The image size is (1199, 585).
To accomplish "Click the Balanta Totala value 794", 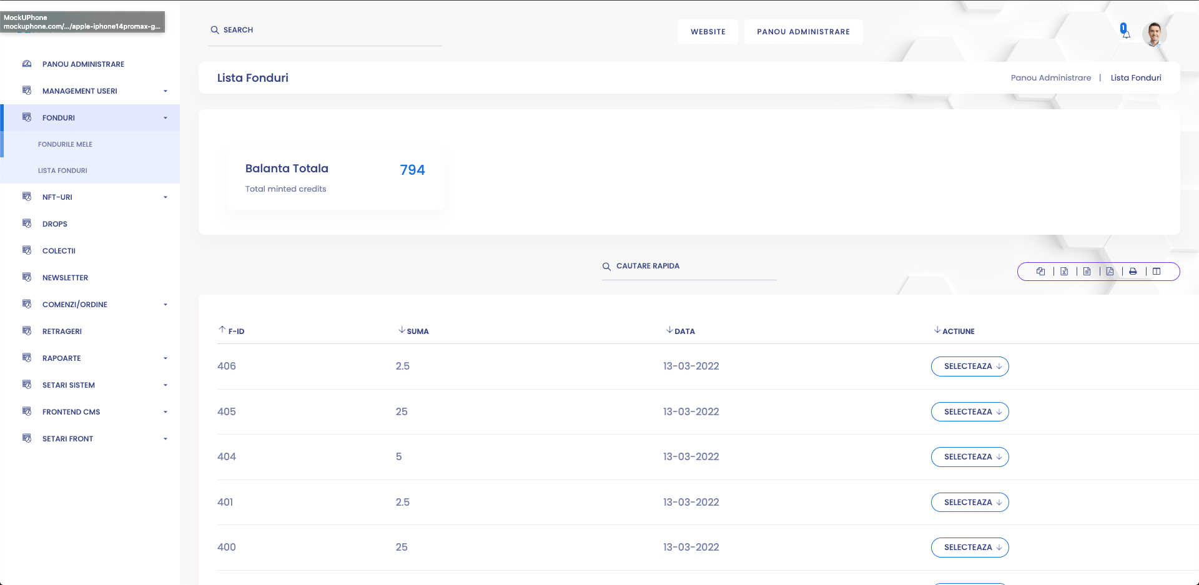I will 412,170.
